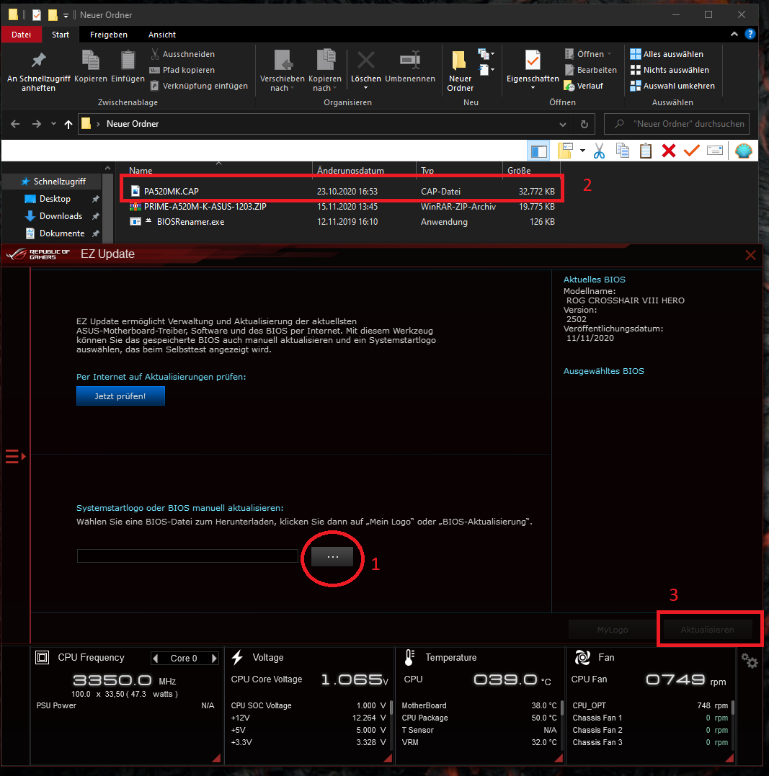Go back in Explorer navigation
The height and width of the screenshot is (776, 769).
click(15, 124)
